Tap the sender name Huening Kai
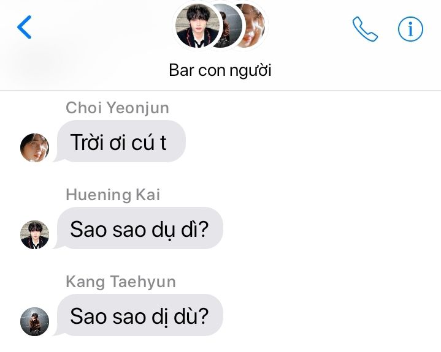 click(113, 195)
